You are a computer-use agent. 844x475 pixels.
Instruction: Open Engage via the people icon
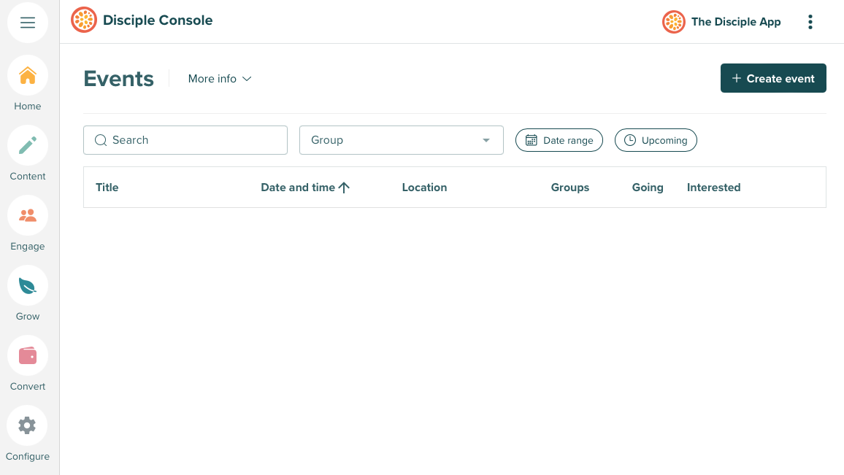[28, 215]
